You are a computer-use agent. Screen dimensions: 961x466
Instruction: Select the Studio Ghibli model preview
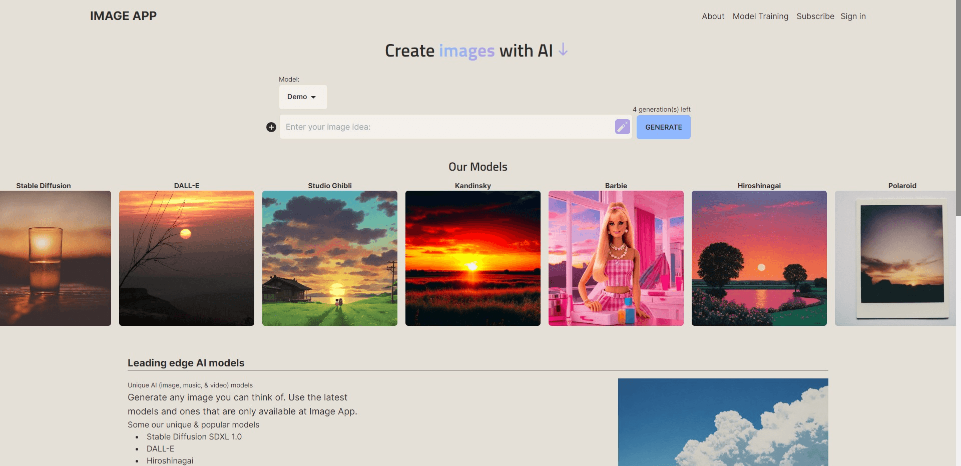pos(329,258)
